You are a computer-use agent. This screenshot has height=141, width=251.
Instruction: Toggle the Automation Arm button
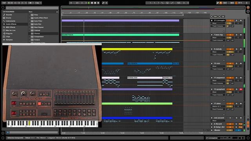click(104, 3)
